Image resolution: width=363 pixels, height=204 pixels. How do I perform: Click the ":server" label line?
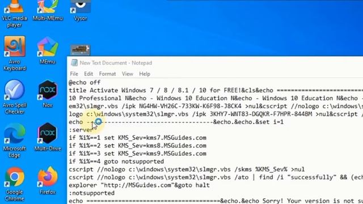(x=81, y=130)
